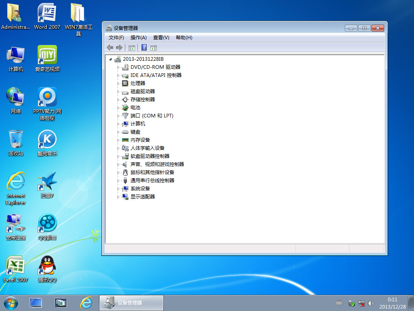Viewport: 414px width, 311px height.
Task: Select the 计算机 desktop icon
Action: click(16, 59)
